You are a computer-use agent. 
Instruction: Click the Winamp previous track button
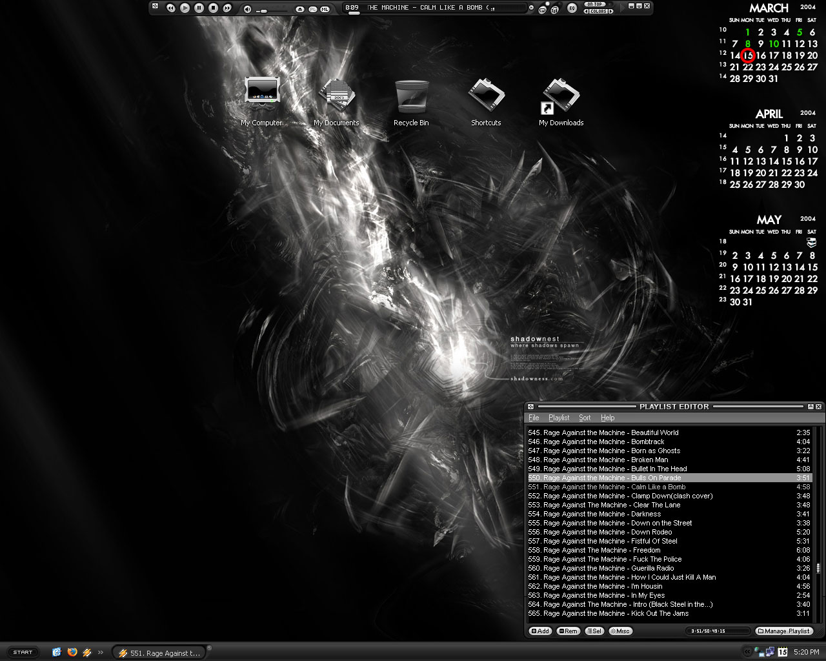170,8
